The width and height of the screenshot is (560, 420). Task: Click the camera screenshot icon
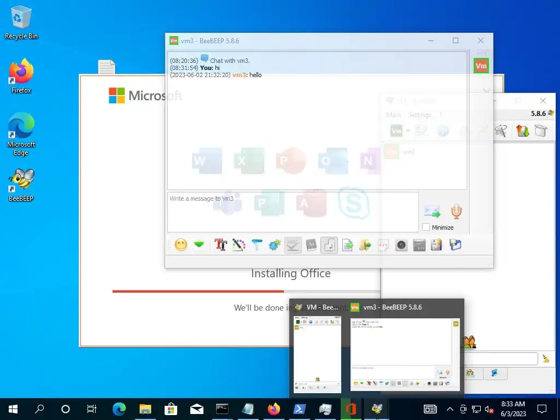pos(401,245)
